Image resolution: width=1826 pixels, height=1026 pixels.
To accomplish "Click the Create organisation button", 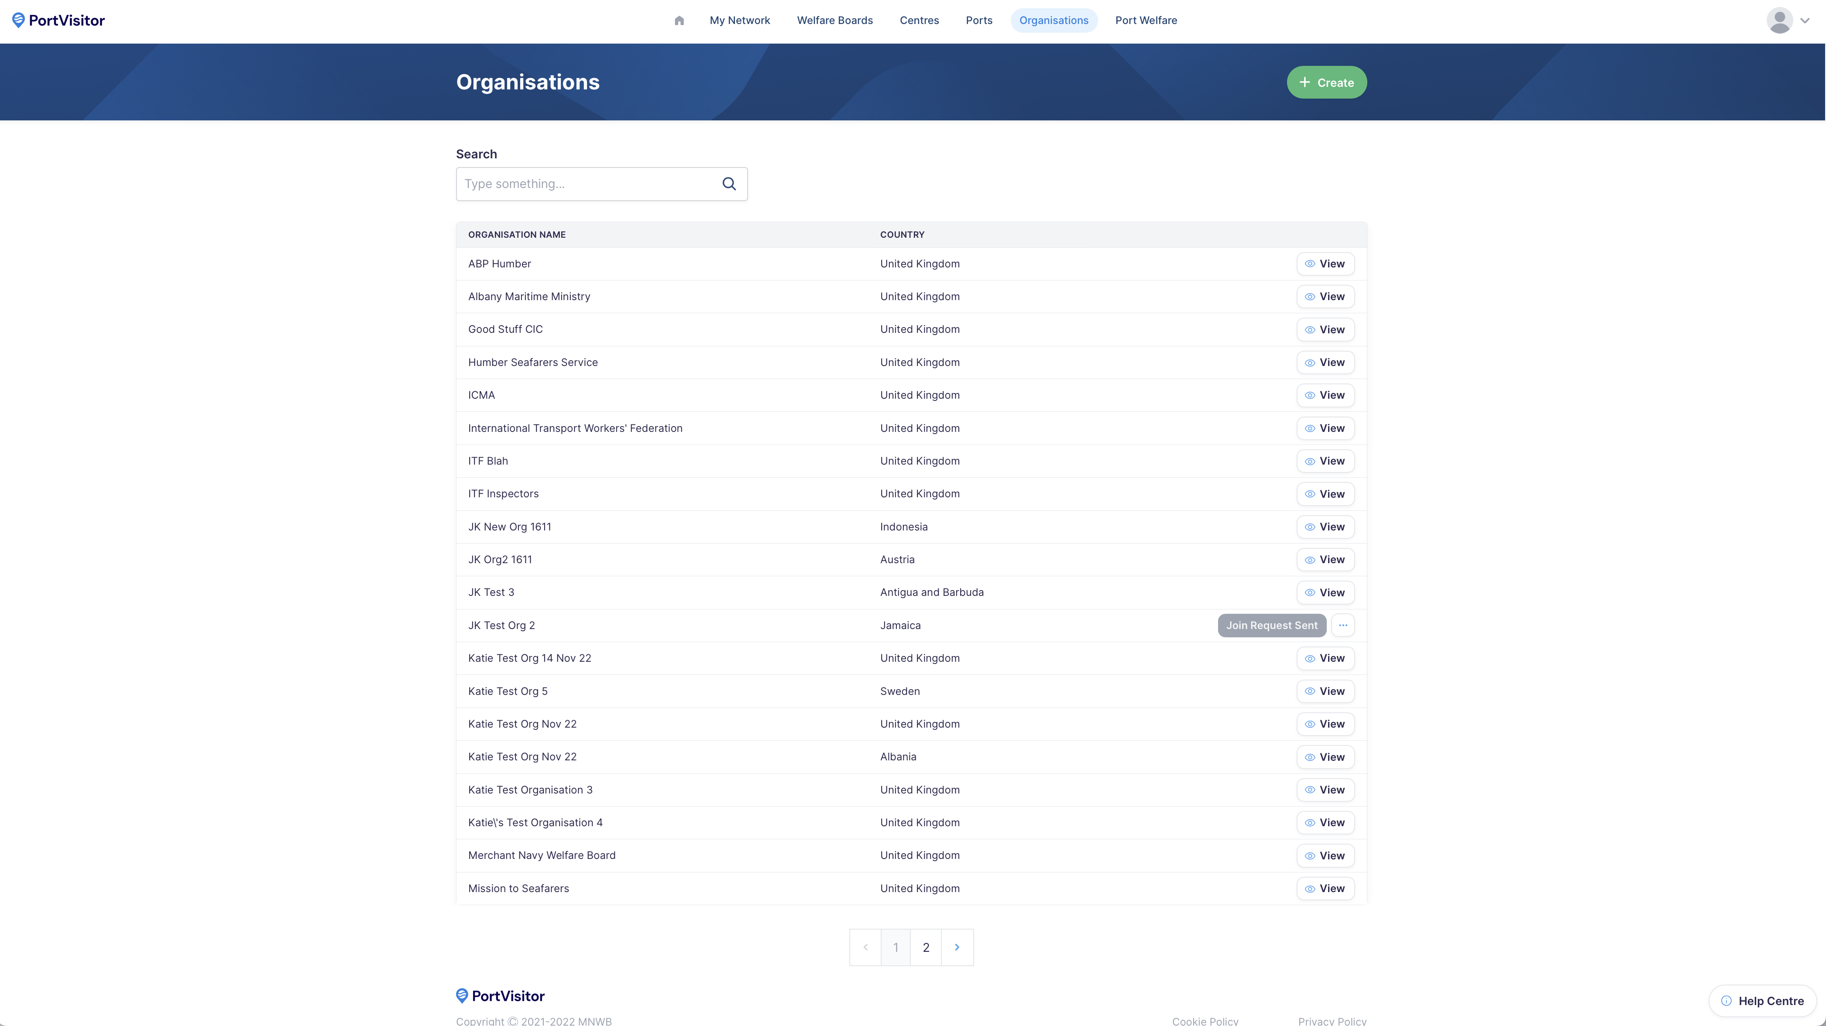I will 1326,82.
